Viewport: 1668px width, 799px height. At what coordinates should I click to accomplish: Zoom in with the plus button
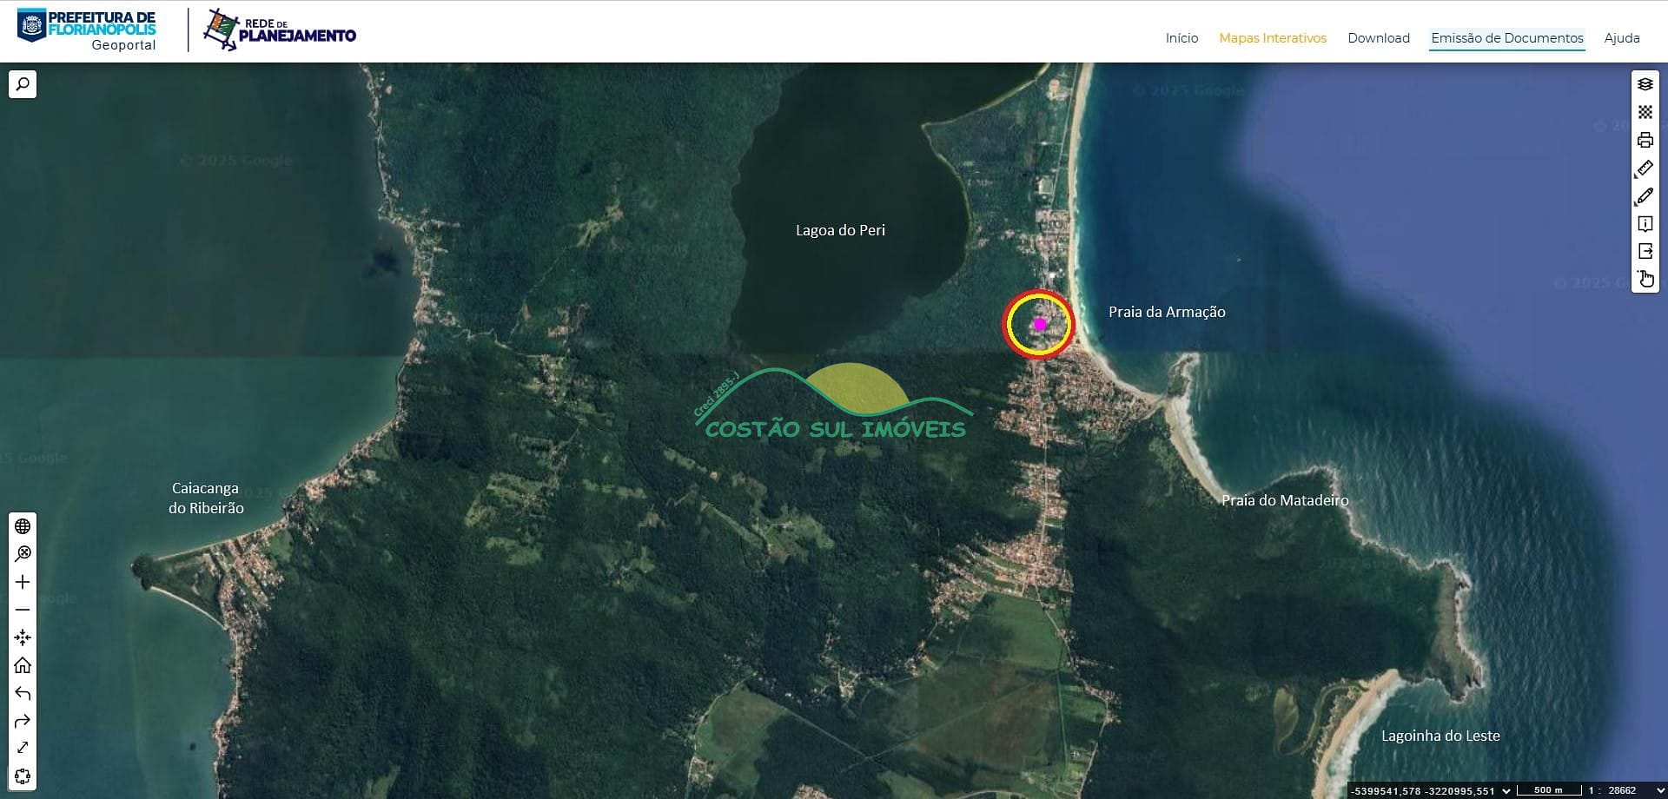pos(23,582)
